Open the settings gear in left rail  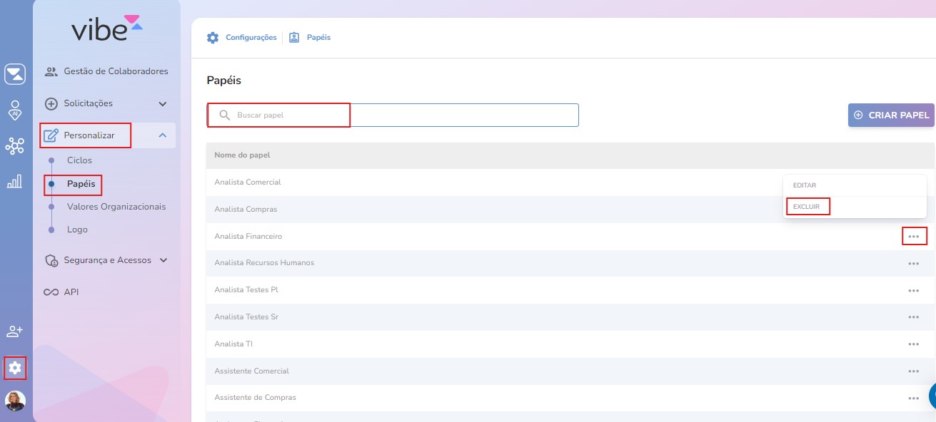(x=15, y=369)
